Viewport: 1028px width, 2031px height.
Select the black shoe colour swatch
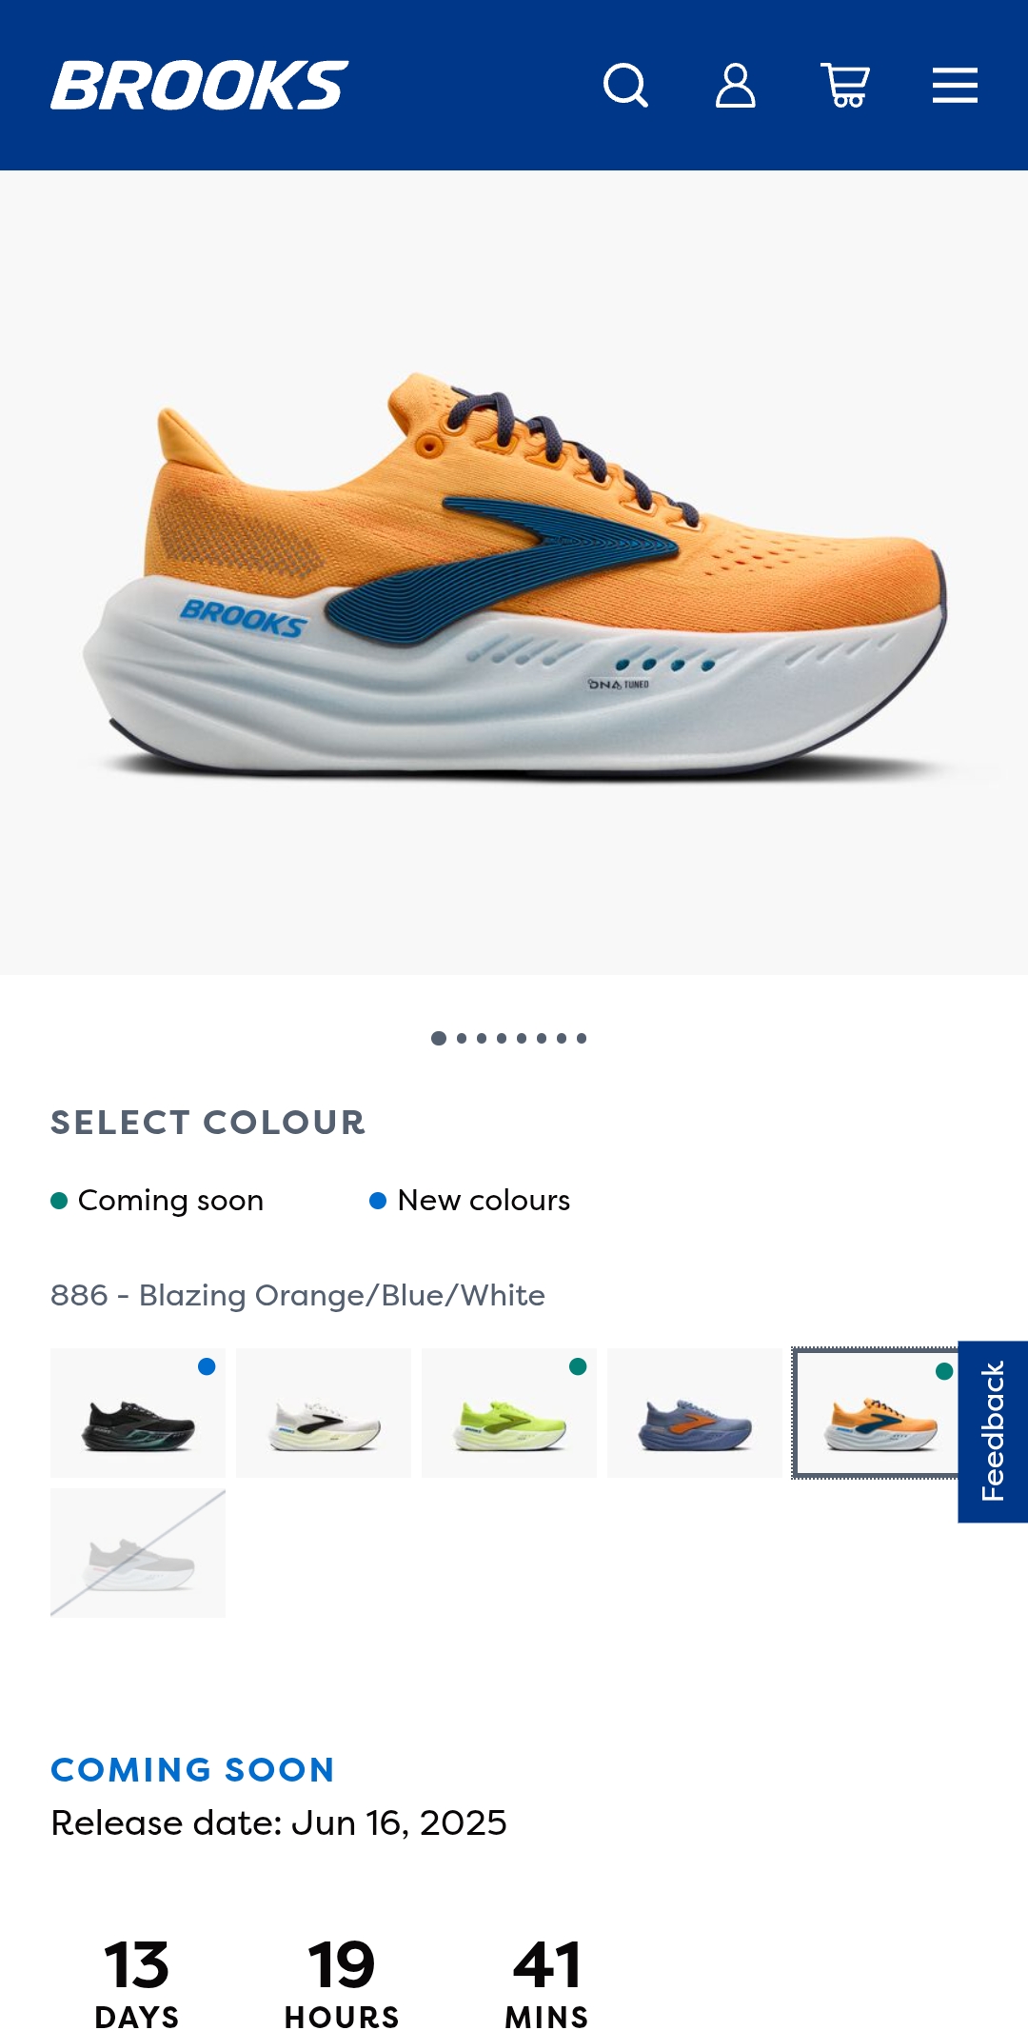click(138, 1413)
